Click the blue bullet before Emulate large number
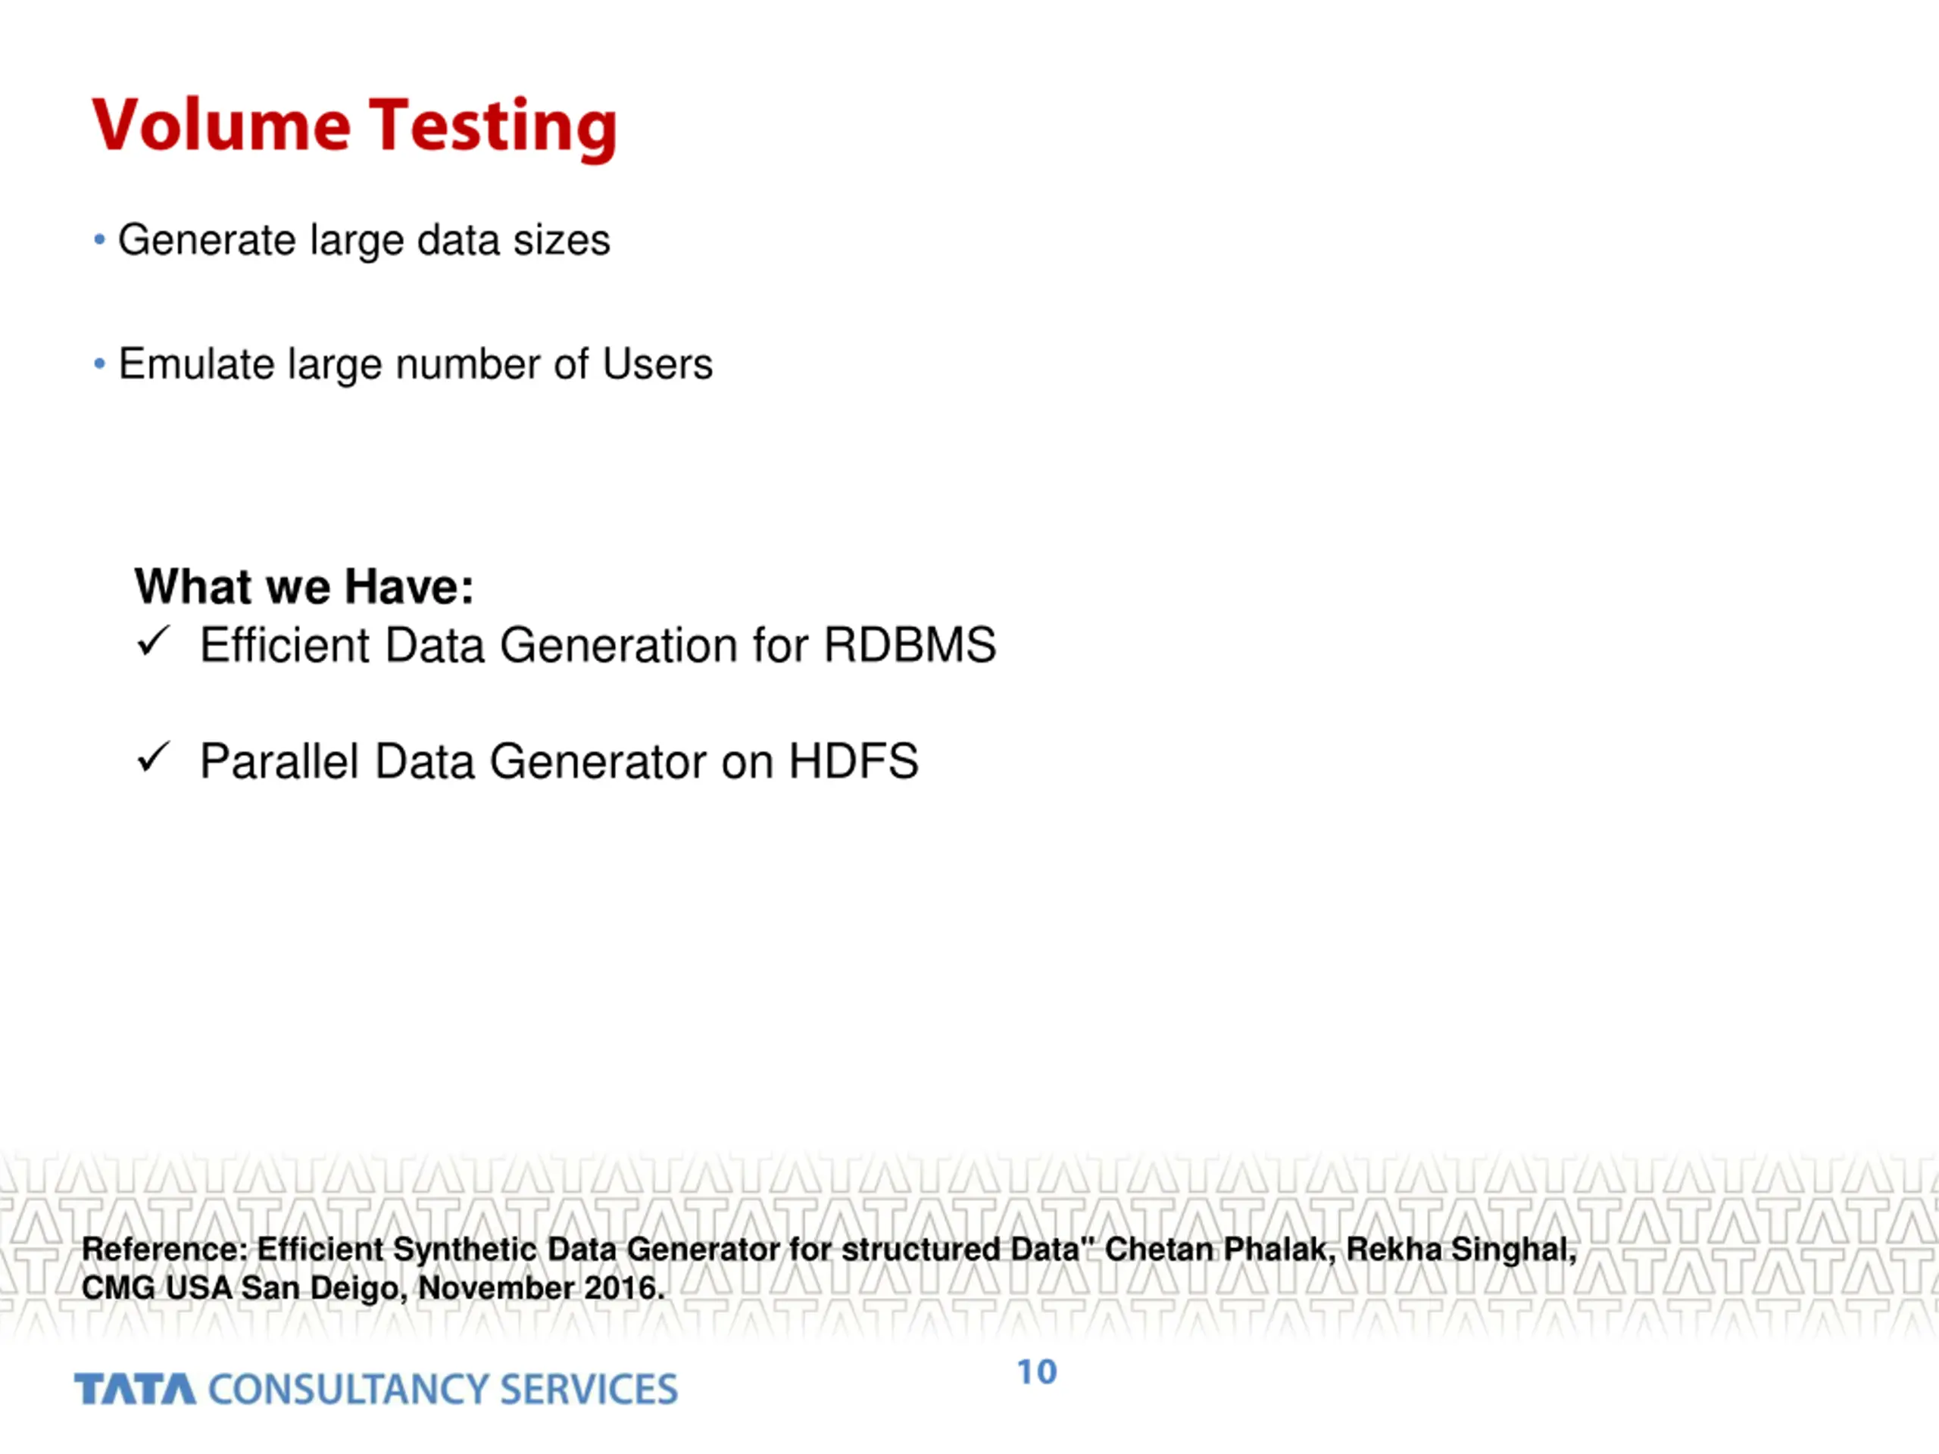 99,363
